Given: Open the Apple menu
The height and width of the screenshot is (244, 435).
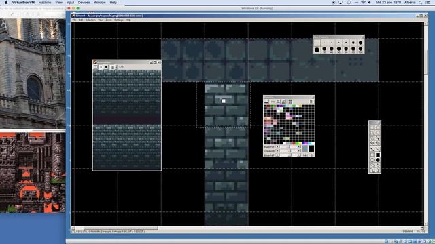Looking at the screenshot, I should click(6, 3).
